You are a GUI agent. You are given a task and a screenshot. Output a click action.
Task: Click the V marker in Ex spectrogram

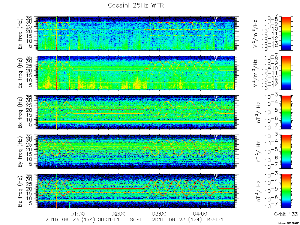(216, 19)
